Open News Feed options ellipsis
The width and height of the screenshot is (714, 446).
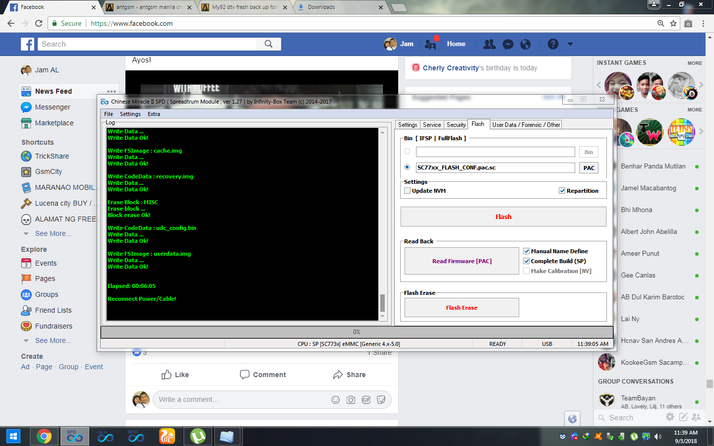pyautogui.click(x=111, y=92)
